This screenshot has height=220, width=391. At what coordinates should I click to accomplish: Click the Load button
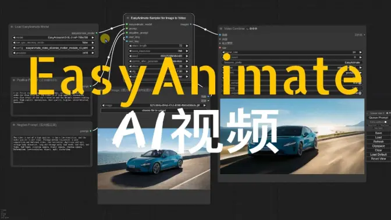[x=378, y=137]
